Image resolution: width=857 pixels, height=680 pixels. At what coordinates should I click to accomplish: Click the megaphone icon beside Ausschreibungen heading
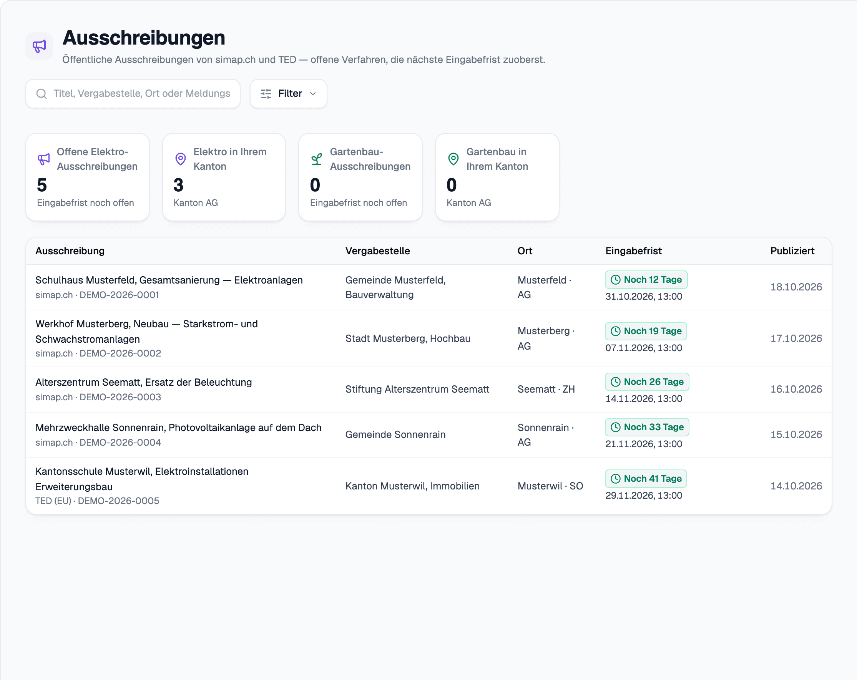[39, 46]
